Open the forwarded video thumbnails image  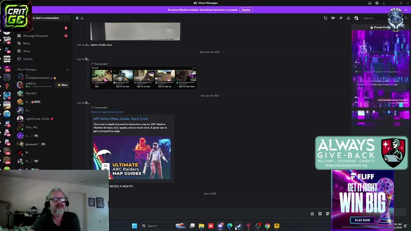point(143,78)
